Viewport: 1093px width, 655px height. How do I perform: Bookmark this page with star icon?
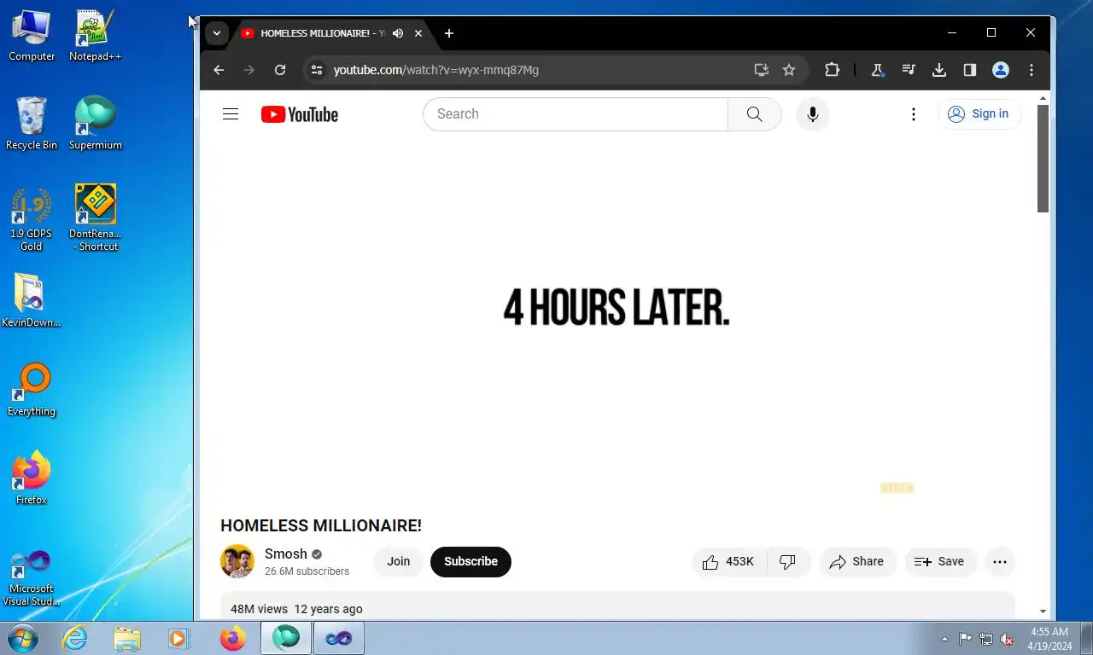(x=789, y=70)
